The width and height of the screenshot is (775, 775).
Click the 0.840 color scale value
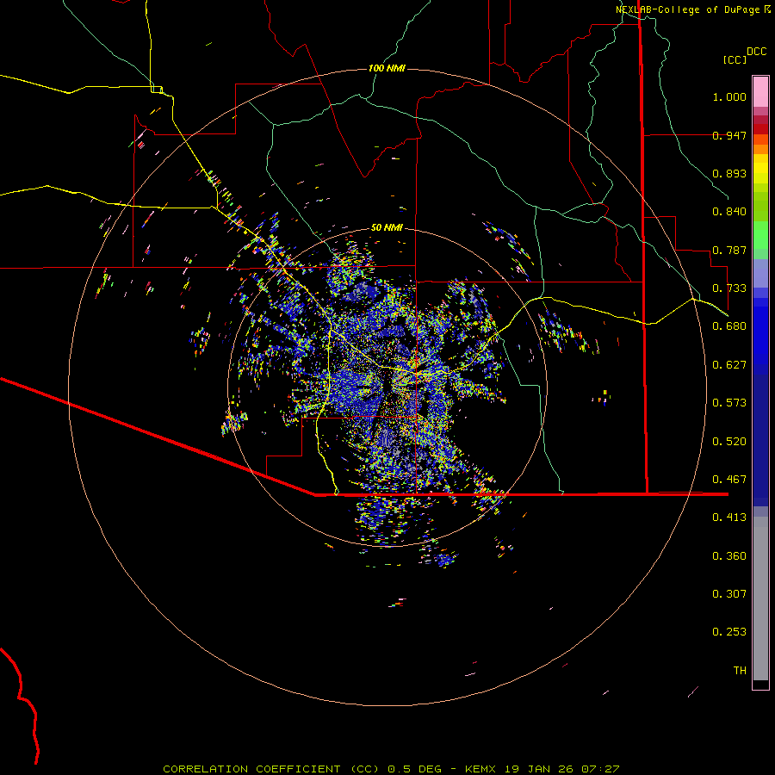click(x=729, y=212)
